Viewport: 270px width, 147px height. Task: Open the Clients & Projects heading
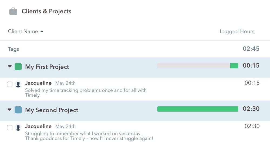(x=46, y=11)
